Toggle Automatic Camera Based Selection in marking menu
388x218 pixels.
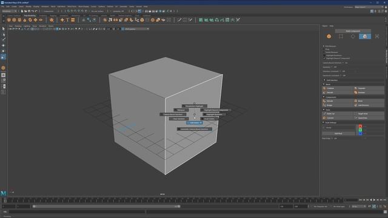coord(194,129)
